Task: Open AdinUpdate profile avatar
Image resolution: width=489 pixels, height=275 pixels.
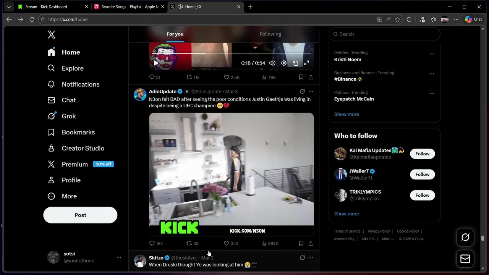Action: click(x=140, y=95)
